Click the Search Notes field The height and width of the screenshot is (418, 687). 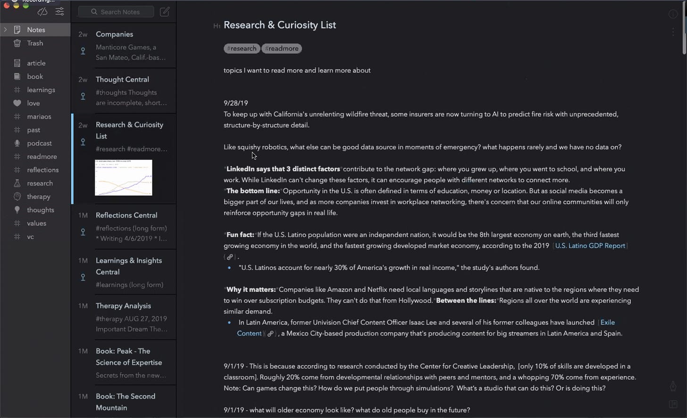[x=116, y=12]
